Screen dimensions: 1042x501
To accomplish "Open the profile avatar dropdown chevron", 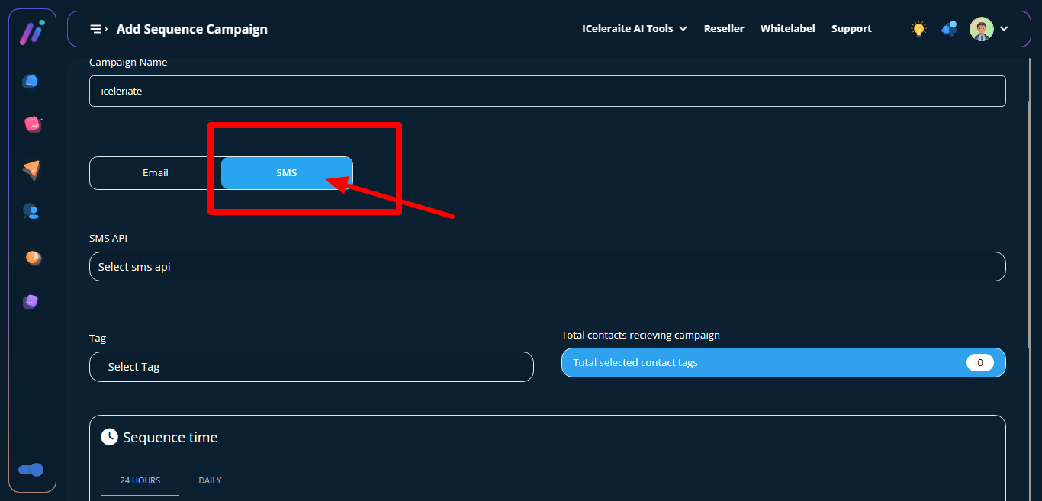I will [1004, 29].
